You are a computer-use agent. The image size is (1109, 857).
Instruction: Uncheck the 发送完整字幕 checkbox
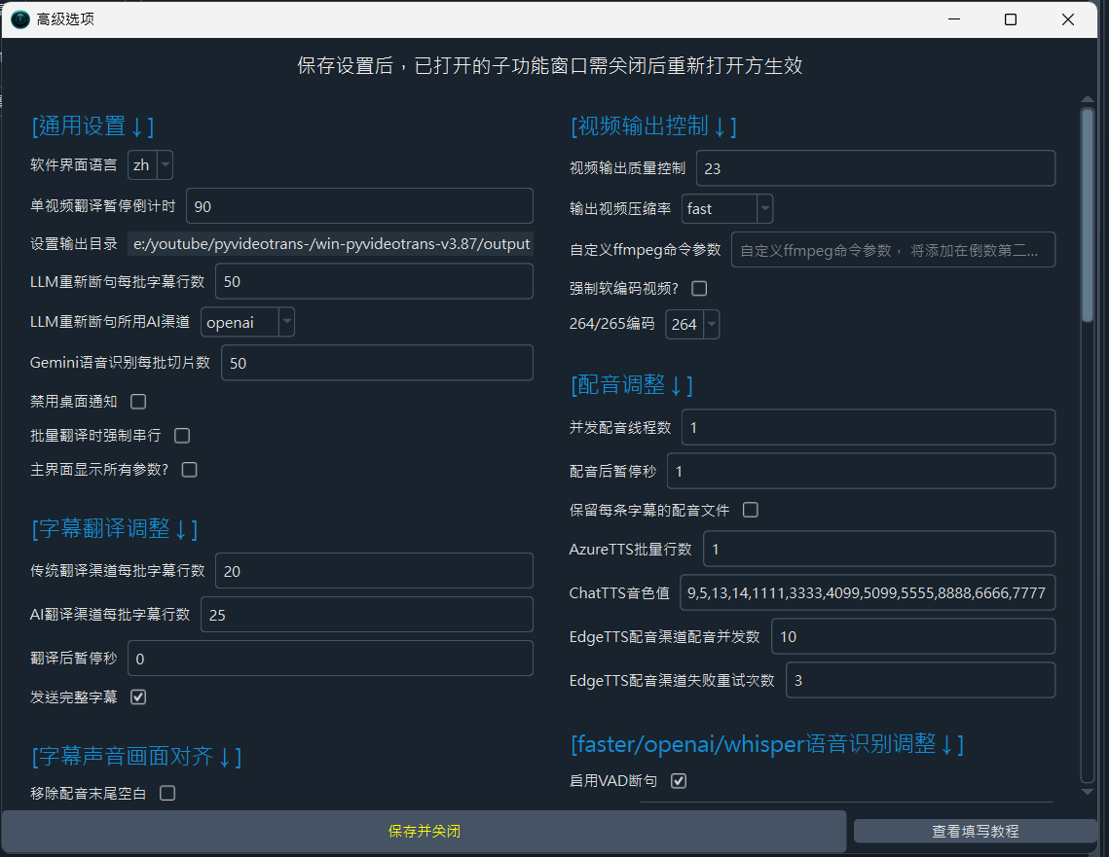click(x=138, y=696)
